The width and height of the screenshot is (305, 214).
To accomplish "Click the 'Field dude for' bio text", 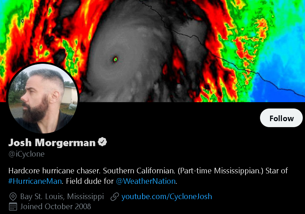I will pyautogui.click(x=90, y=181).
